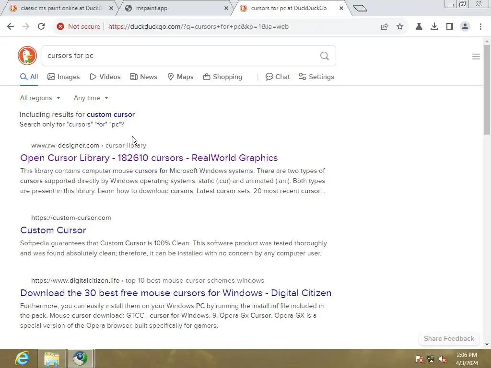Image resolution: width=491 pixels, height=368 pixels.
Task: Close the mspaint.app tab
Action: 226,8
